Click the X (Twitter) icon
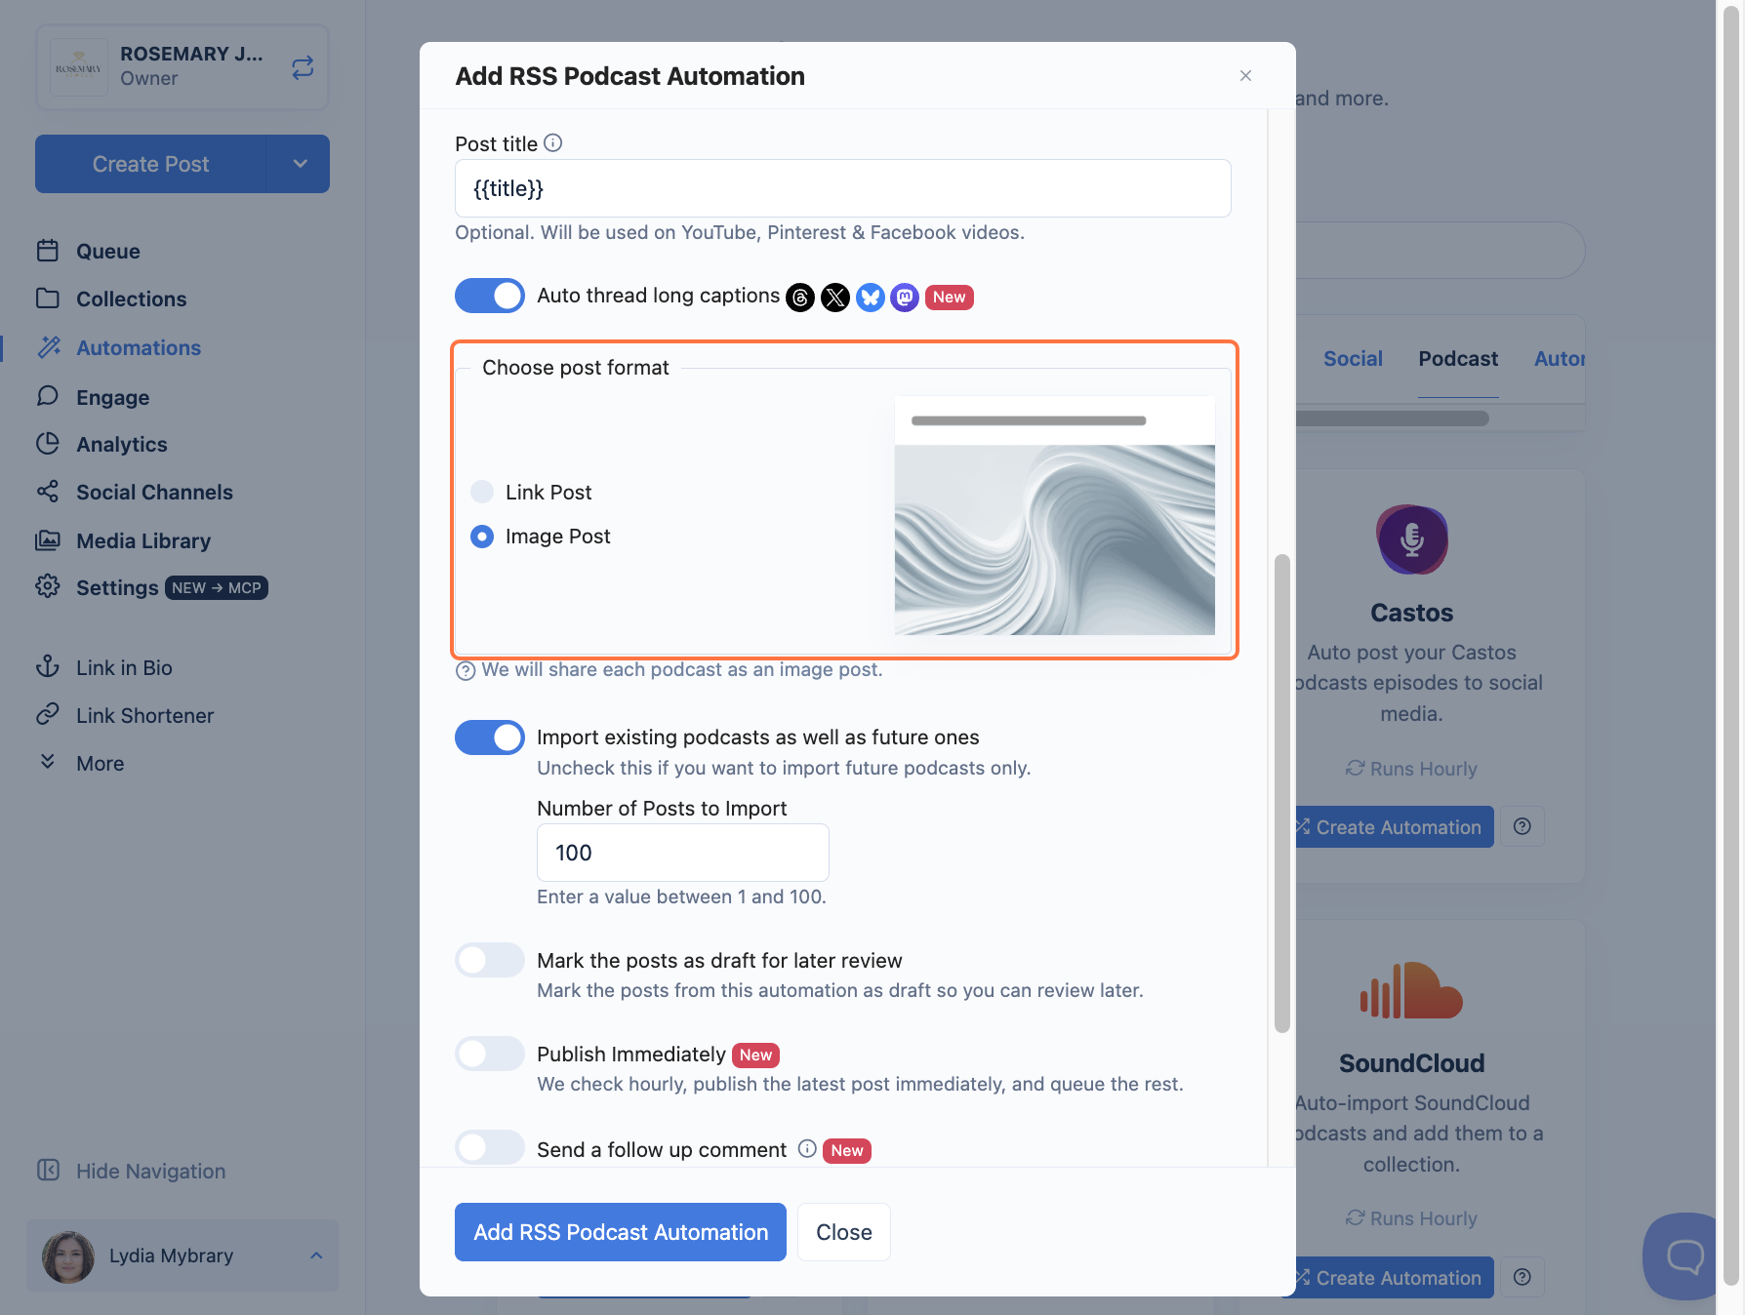The width and height of the screenshot is (1745, 1315). pyautogui.click(x=835, y=297)
